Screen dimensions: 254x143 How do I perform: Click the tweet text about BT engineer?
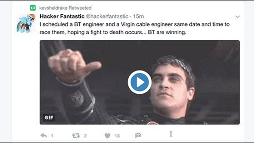point(134,28)
